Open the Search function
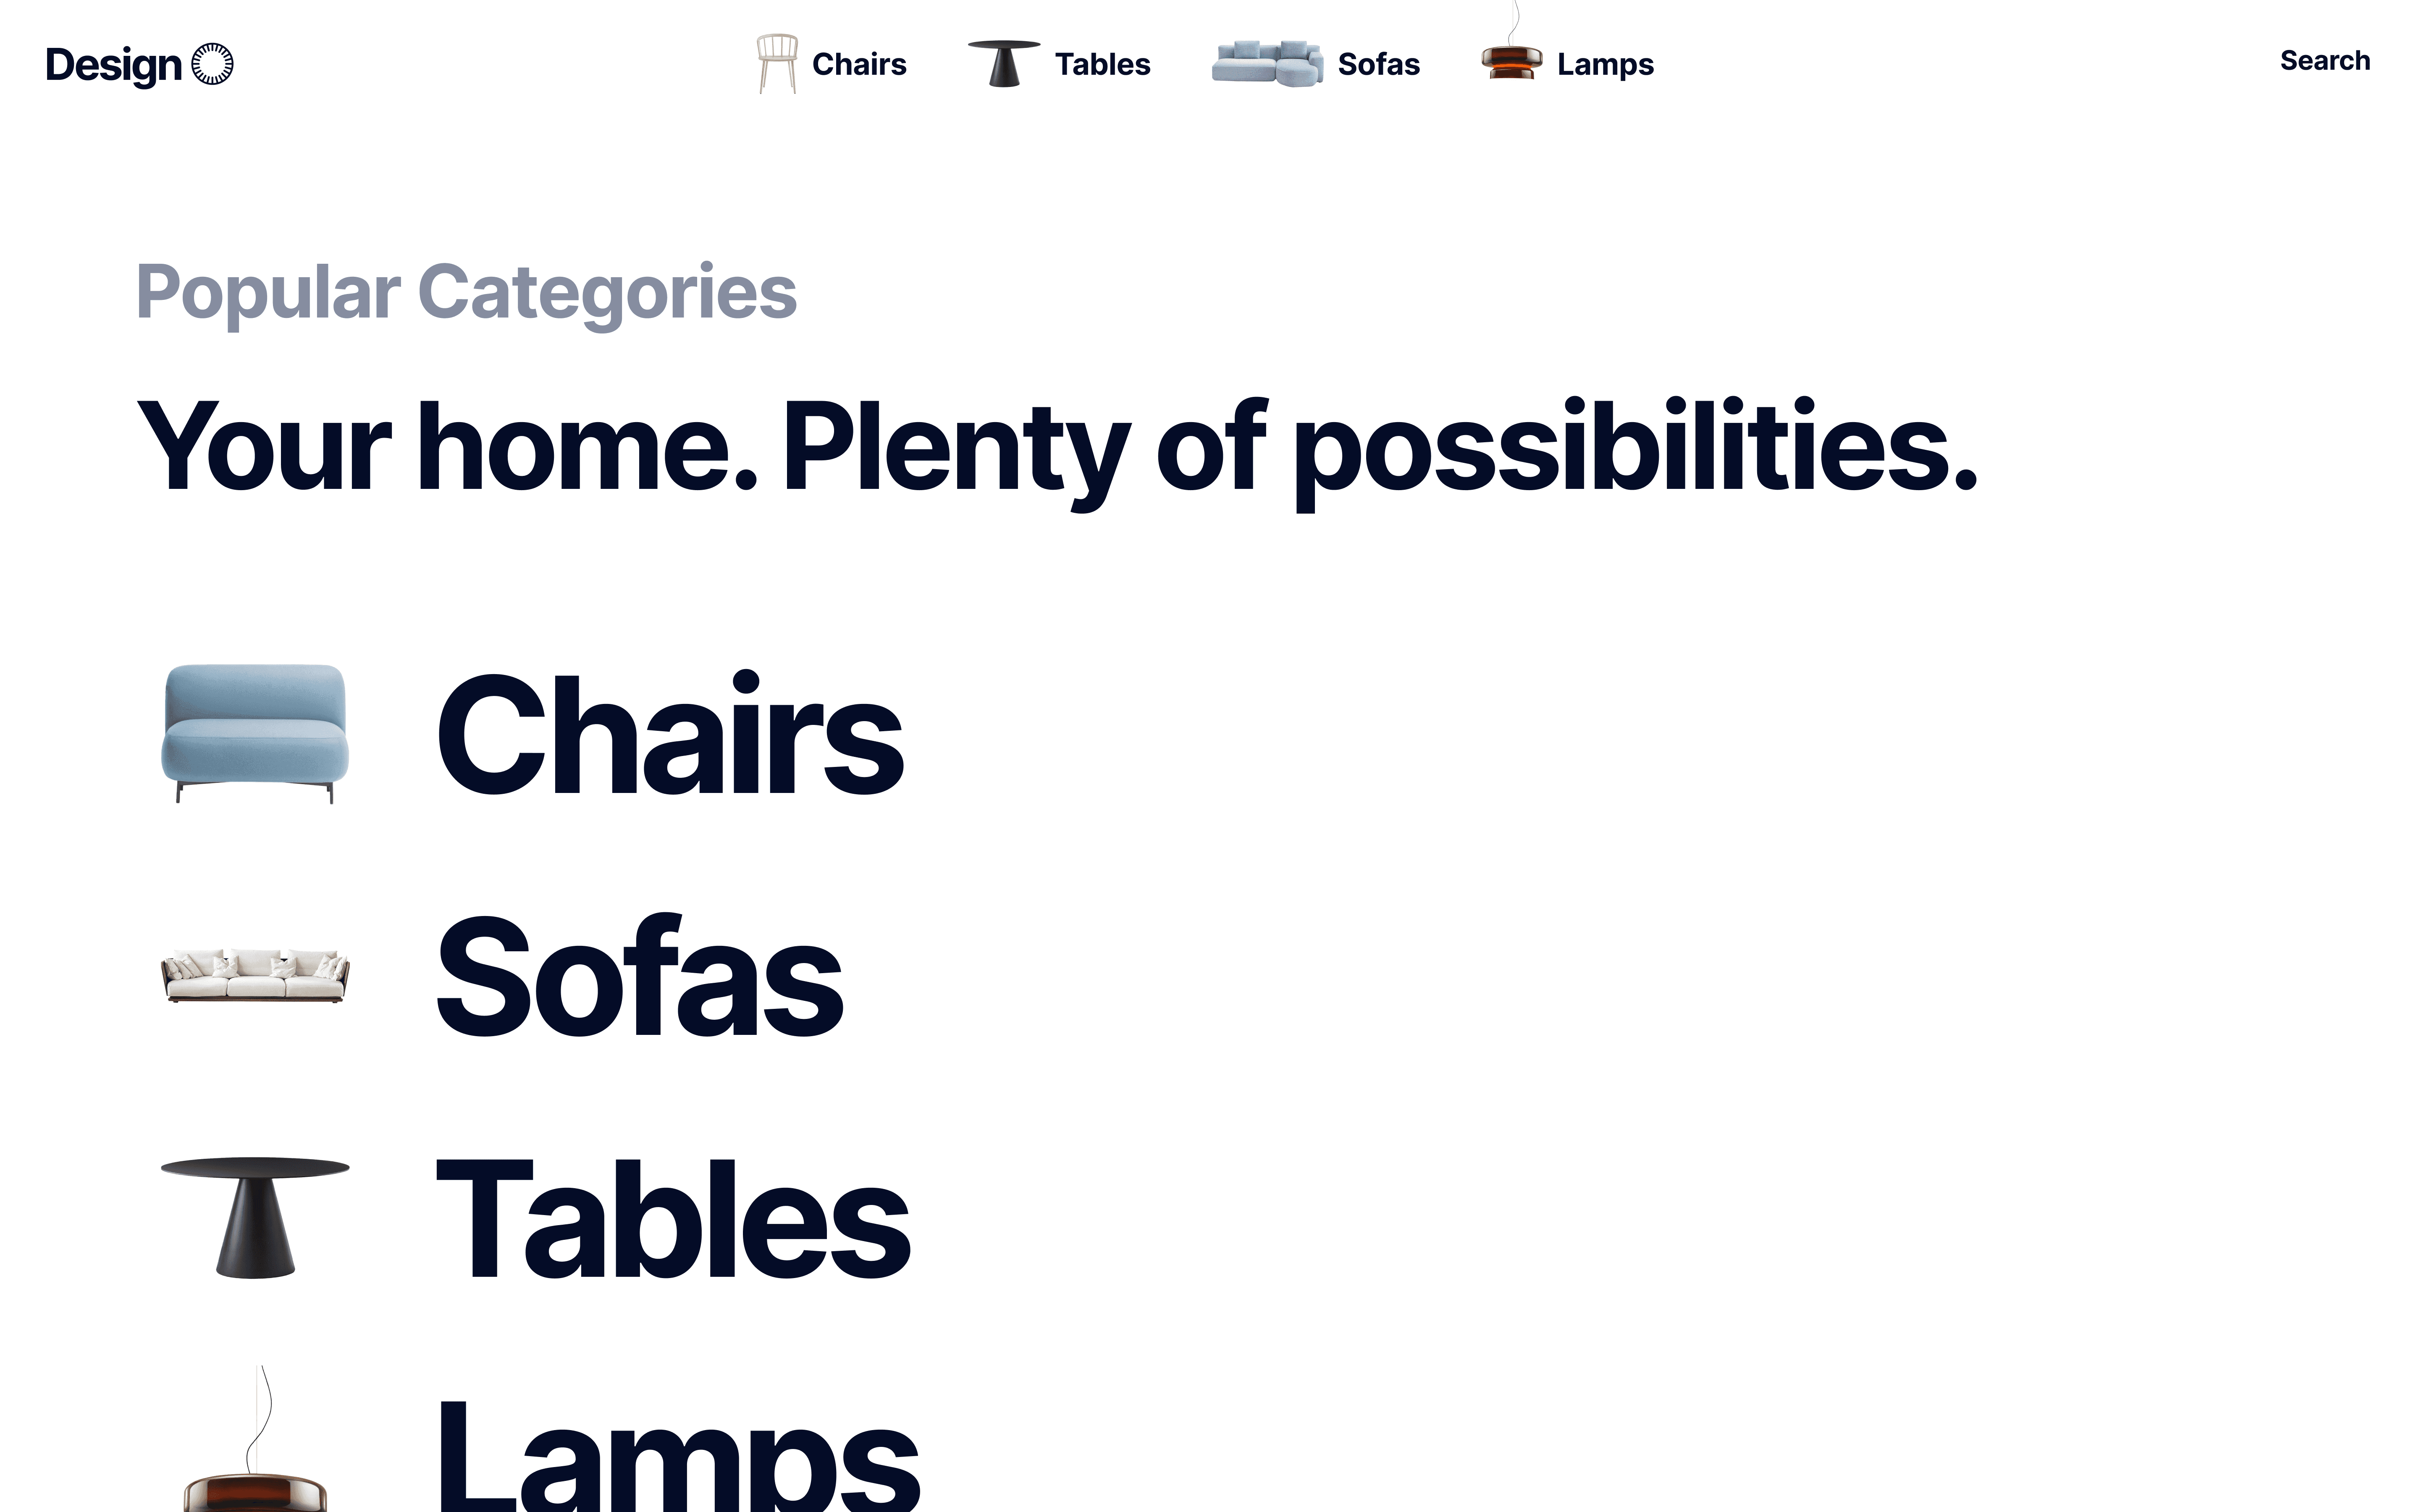The image size is (2419, 1512). [2324, 60]
